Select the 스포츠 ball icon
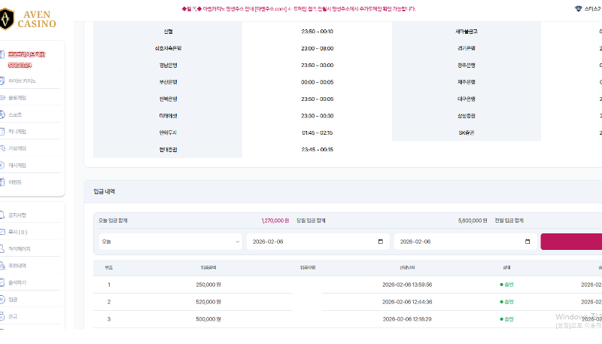Image resolution: width=602 pixels, height=344 pixels. 2,114
